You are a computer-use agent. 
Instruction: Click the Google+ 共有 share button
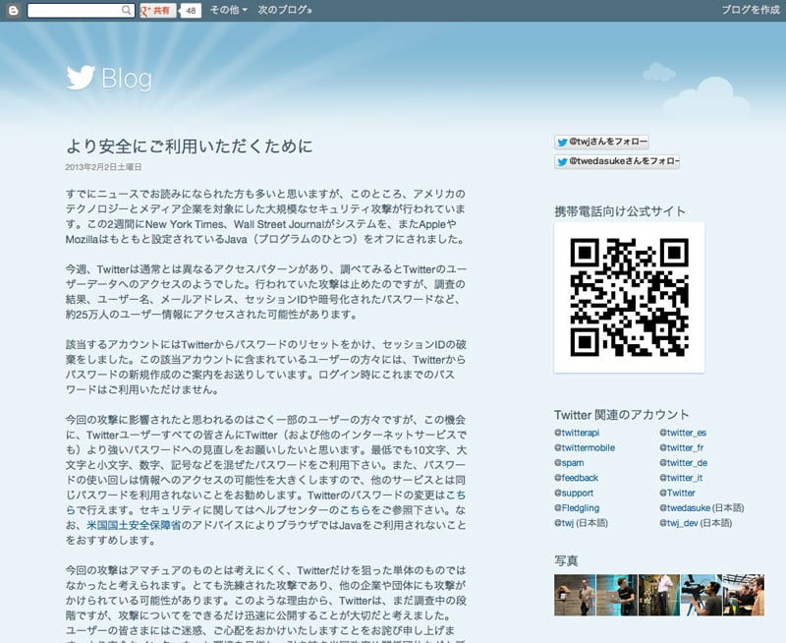(157, 10)
